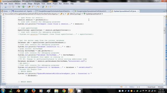Open the Help menu

click(x=72, y=4)
